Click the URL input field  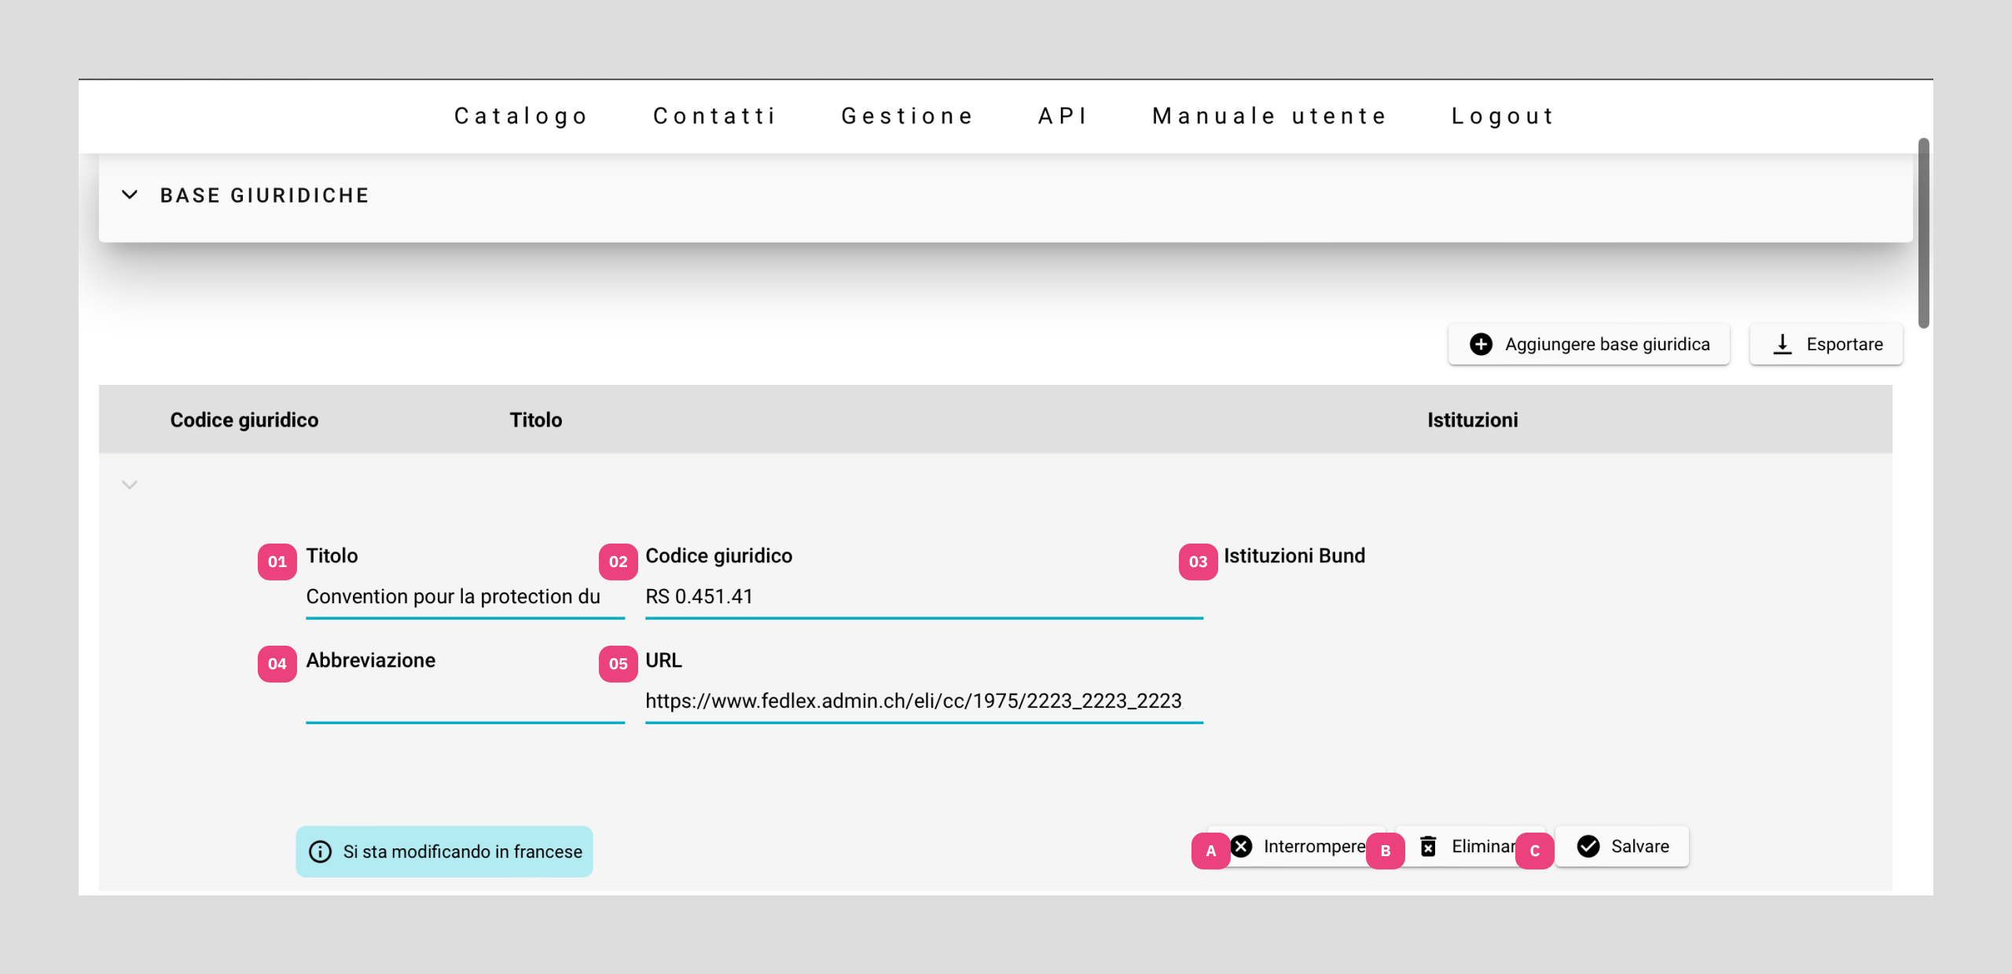(x=923, y=701)
